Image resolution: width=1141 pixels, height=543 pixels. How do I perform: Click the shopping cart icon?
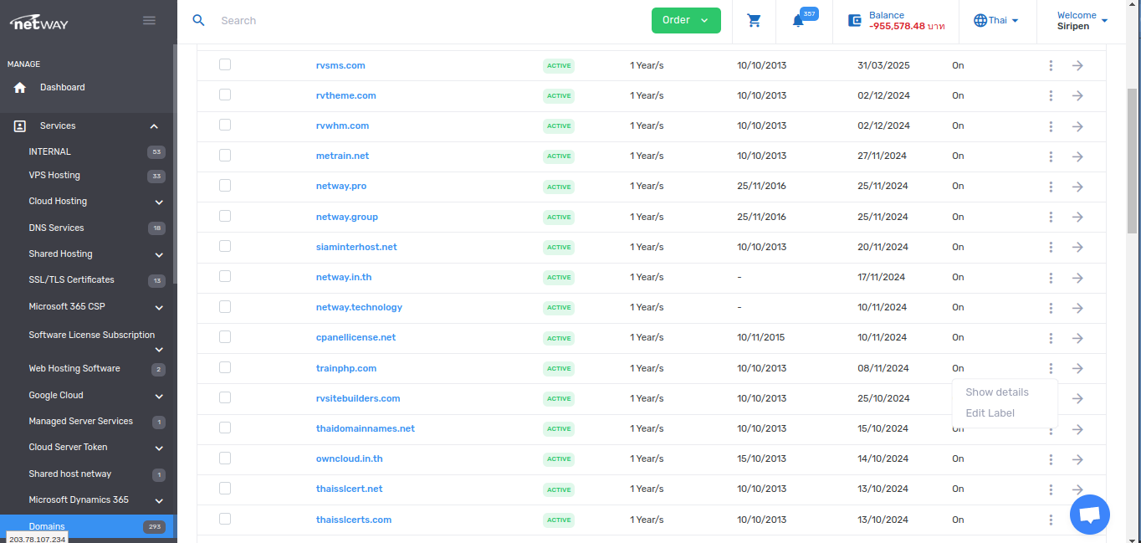click(x=754, y=21)
